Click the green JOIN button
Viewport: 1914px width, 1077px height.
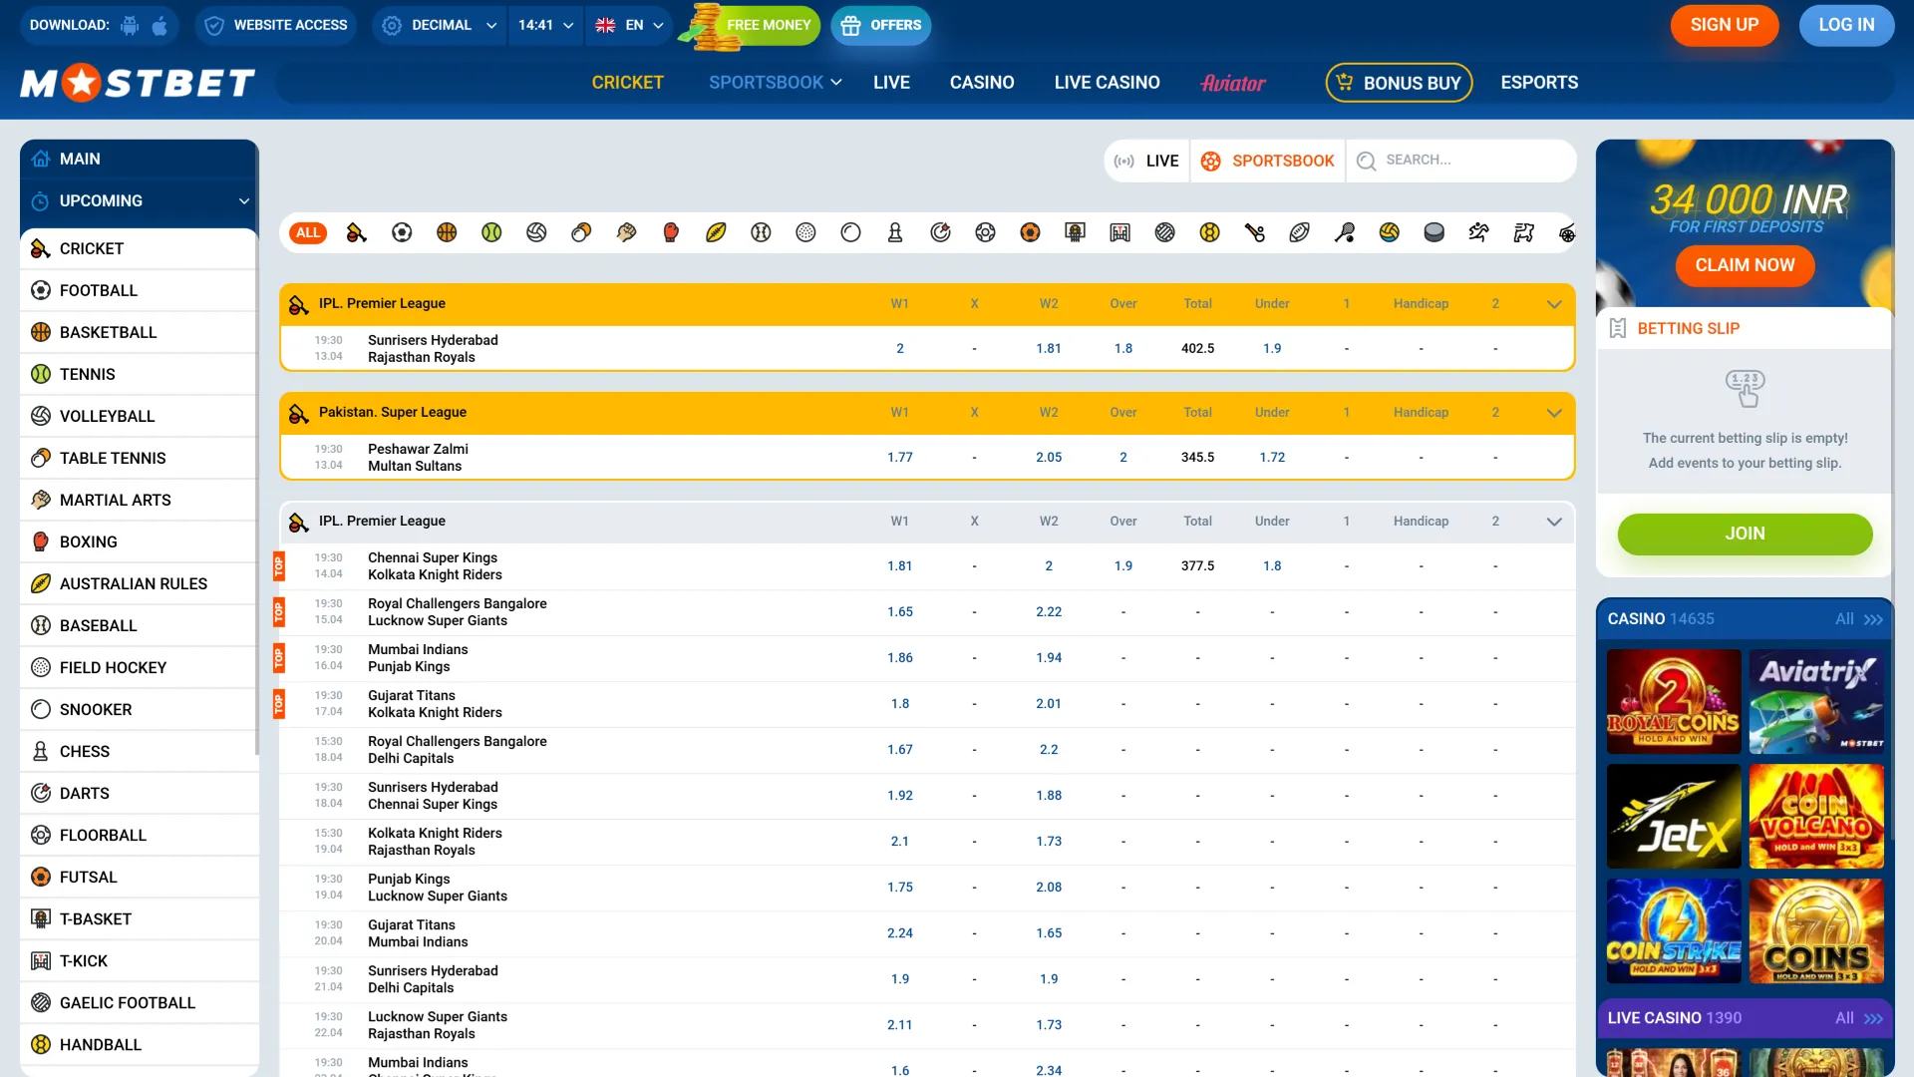(1745, 535)
